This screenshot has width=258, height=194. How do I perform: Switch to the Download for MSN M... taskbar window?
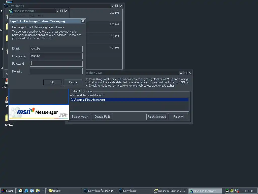(100, 191)
